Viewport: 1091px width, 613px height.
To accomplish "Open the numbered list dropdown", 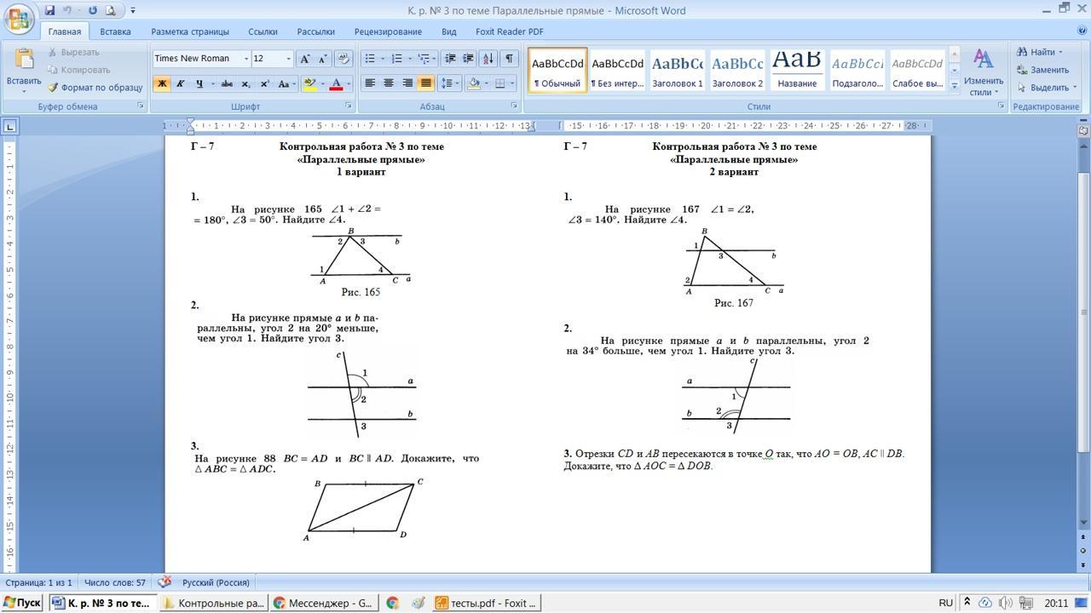I will [x=409, y=59].
